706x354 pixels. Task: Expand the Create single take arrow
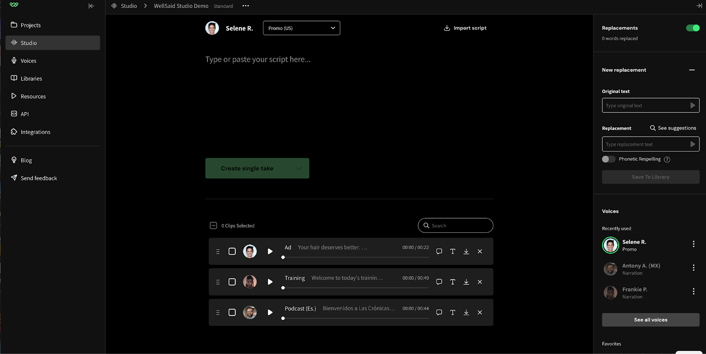(299, 168)
